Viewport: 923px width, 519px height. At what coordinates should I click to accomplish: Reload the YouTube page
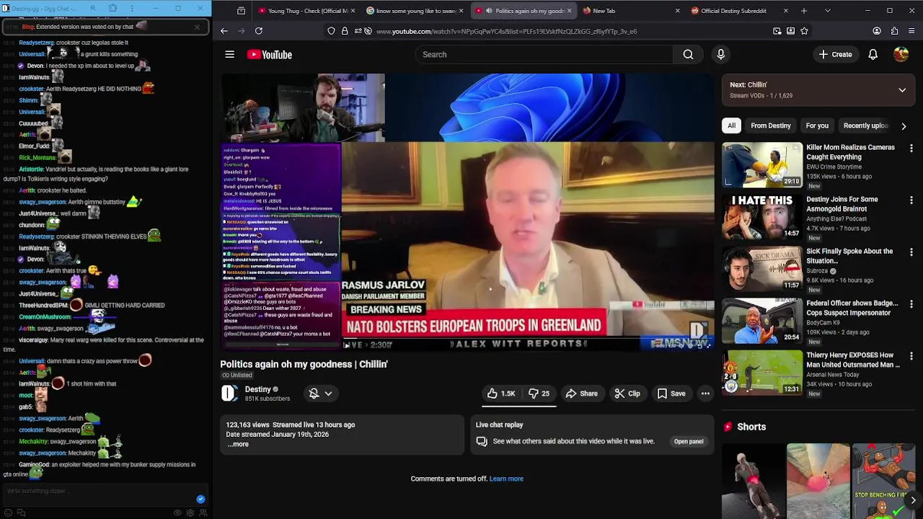(258, 31)
